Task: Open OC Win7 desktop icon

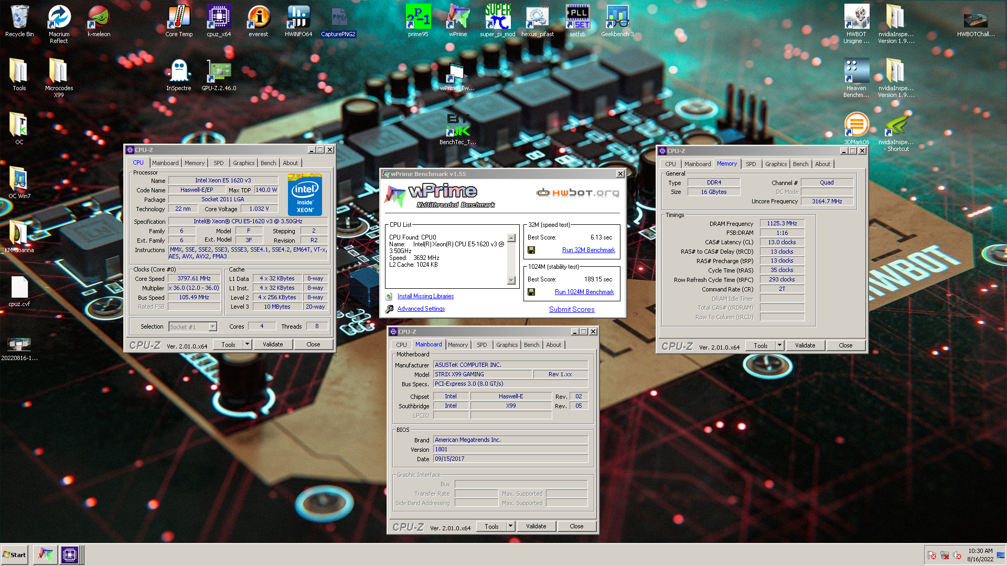Action: click(x=19, y=182)
